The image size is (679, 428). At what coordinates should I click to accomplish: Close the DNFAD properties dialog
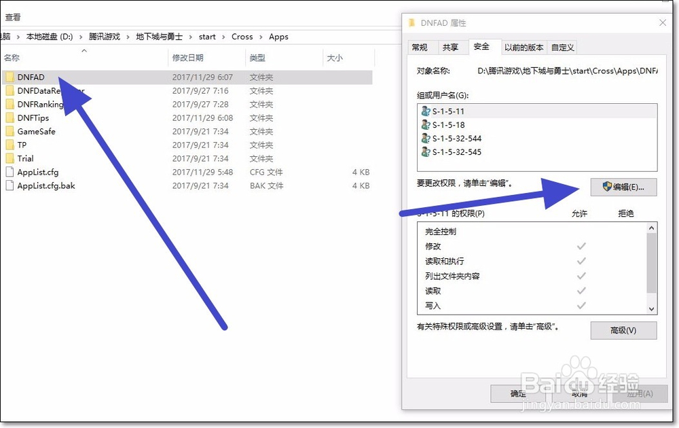click(663, 22)
